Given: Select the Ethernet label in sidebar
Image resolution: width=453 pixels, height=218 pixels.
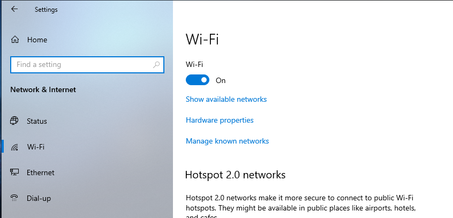Looking at the screenshot, I should (41, 172).
